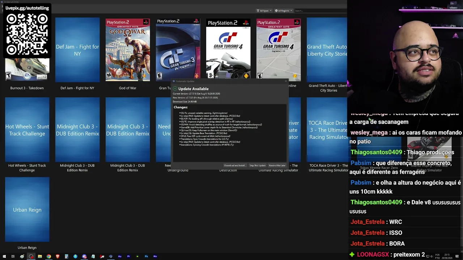Screen dimensions: 463x260
Task: Open Adobe Audition from the taskbar
Action: (x=120, y=256)
